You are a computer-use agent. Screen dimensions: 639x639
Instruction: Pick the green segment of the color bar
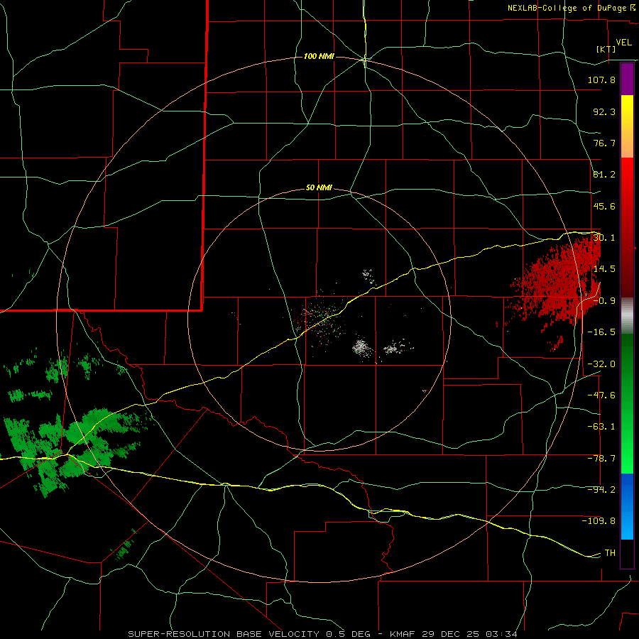(627, 403)
